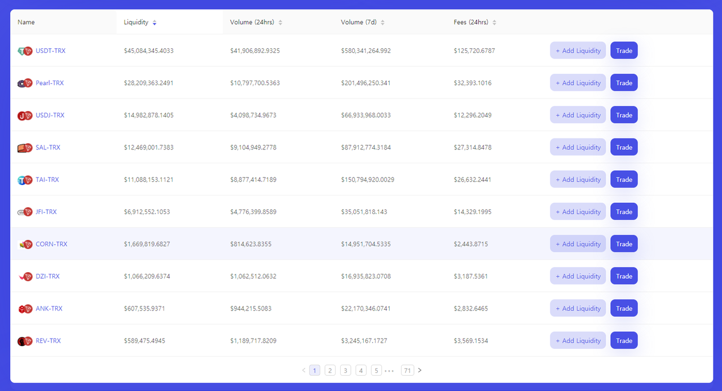722x391 pixels.
Task: Click the CORN-TRX token pair icon
Action: click(x=25, y=243)
